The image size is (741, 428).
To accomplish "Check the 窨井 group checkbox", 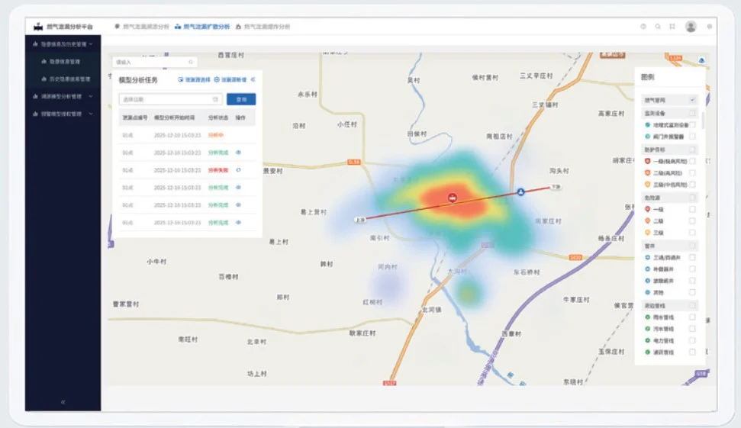I will click(x=692, y=246).
